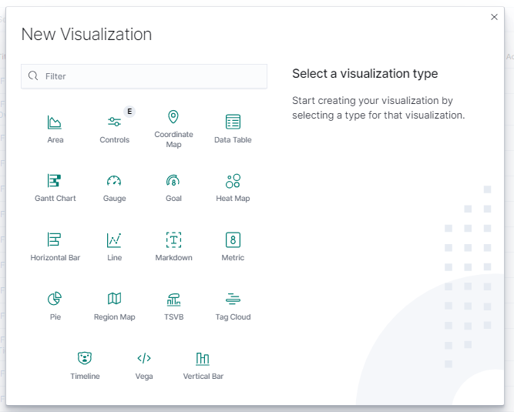
Task: Choose the Region Map icon
Action: (x=114, y=298)
